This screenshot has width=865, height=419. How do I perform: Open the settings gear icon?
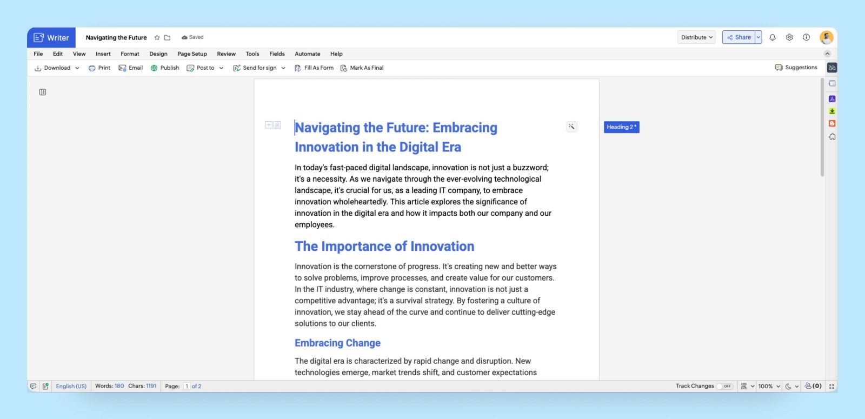pos(789,37)
